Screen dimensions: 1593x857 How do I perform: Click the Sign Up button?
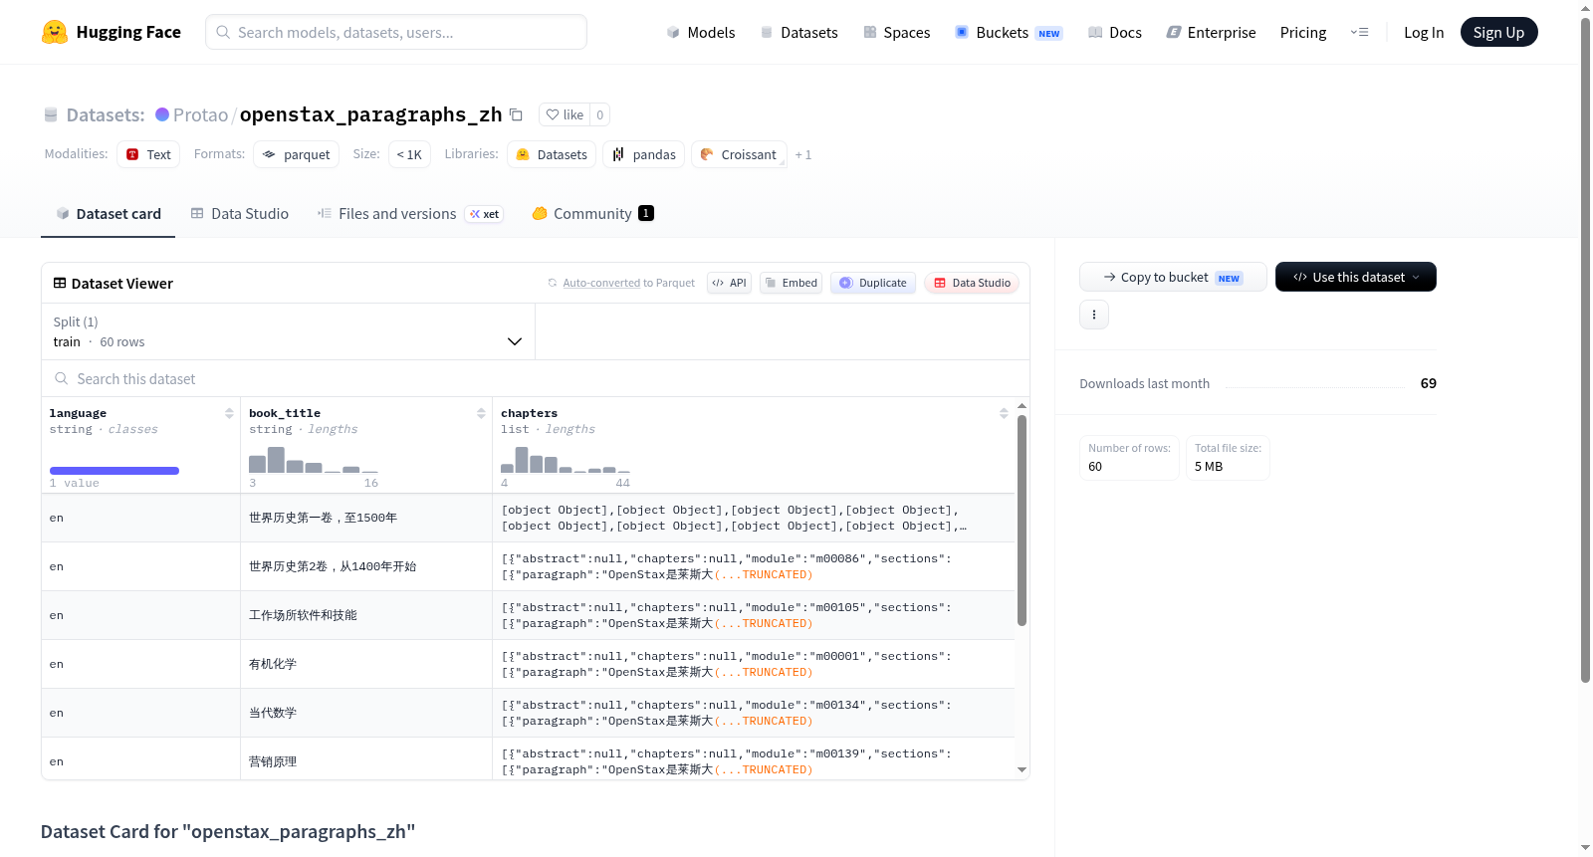point(1498,32)
